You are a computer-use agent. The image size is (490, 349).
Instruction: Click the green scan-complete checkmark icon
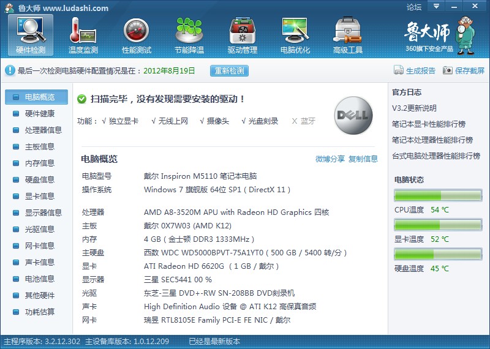(x=82, y=99)
